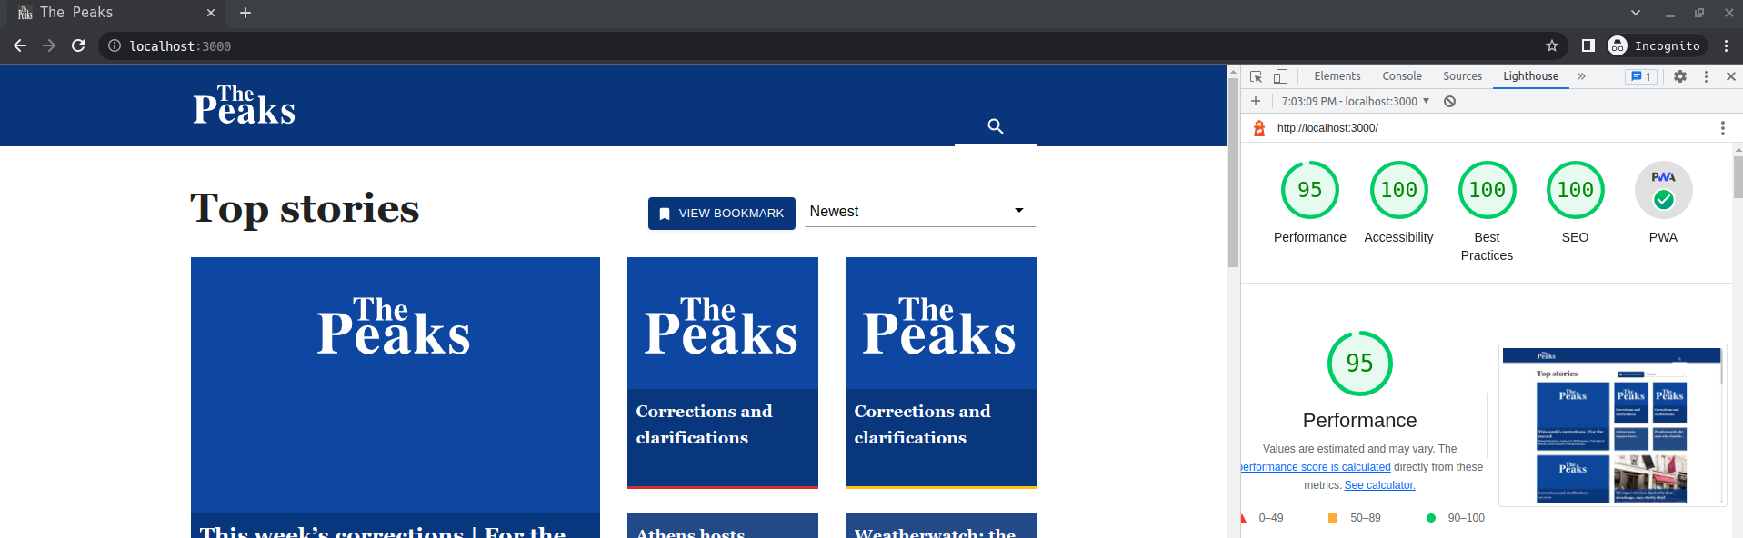Screen dimensions: 1743x538
Task: Enable the inspect element cursor
Action: click(x=1257, y=76)
